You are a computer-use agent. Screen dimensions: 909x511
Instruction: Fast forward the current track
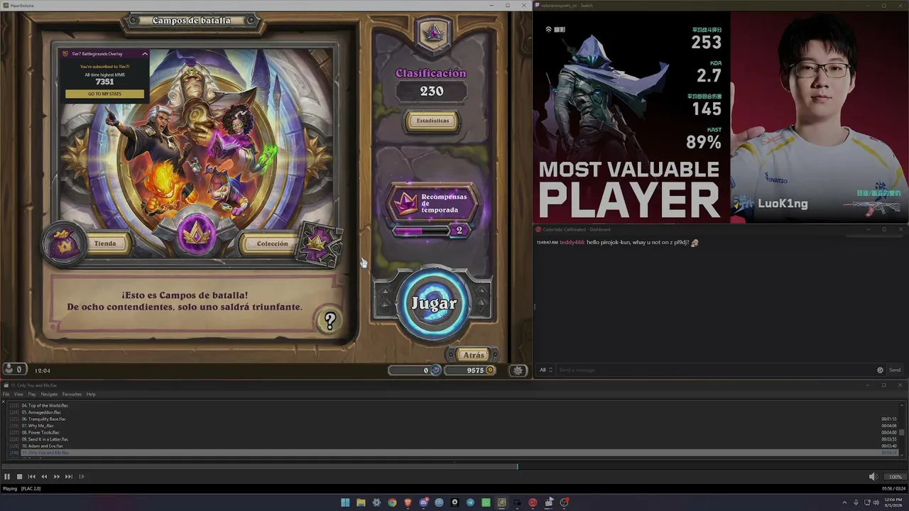(57, 477)
